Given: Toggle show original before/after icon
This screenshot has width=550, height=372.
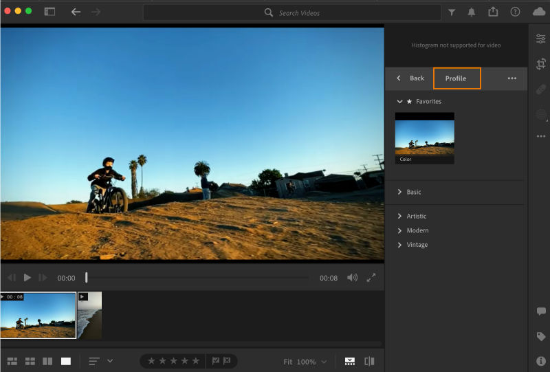Looking at the screenshot, I should [369, 361].
